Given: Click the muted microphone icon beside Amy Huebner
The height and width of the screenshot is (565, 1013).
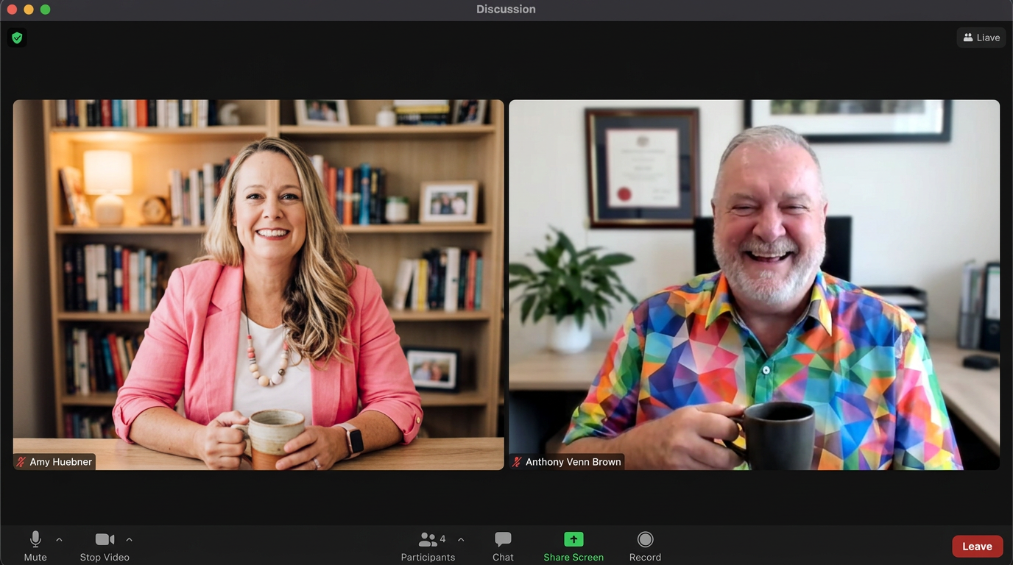Looking at the screenshot, I should tap(21, 462).
